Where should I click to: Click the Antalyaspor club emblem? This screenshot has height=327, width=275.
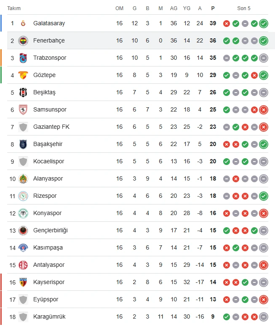(23, 265)
